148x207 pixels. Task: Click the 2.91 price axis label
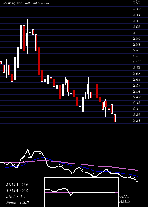tap(137, 44)
